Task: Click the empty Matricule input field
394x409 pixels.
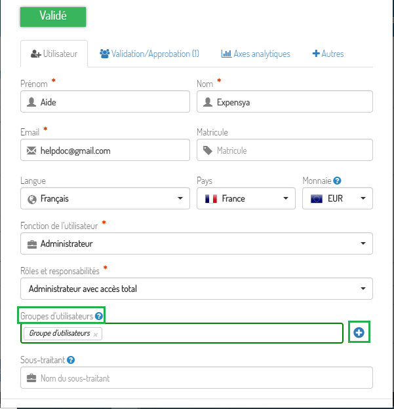Action: pyautogui.click(x=285, y=150)
